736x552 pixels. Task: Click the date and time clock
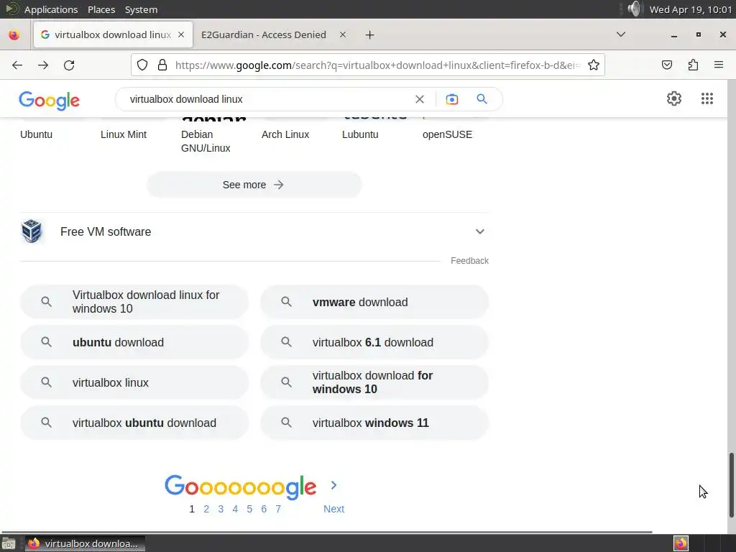[691, 9]
